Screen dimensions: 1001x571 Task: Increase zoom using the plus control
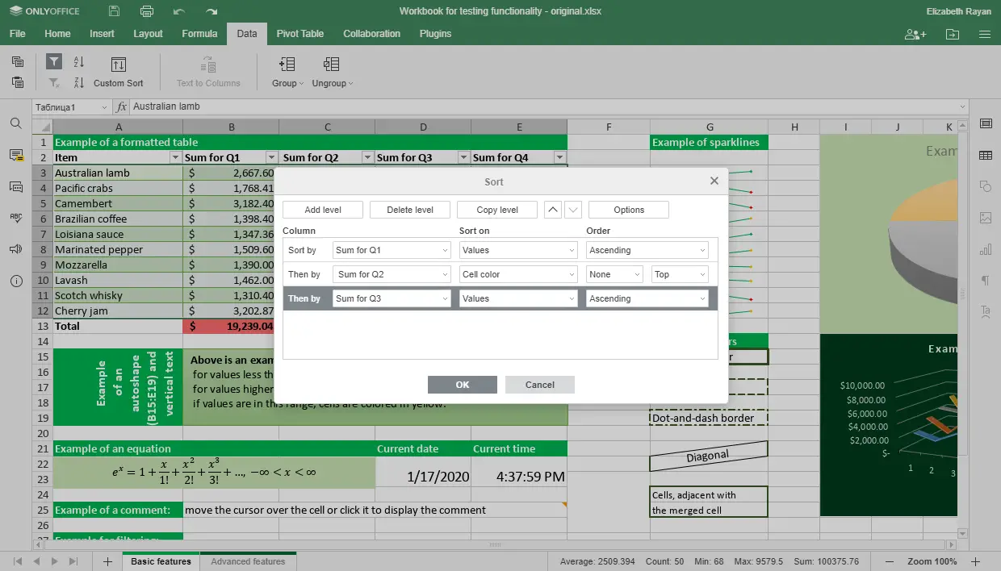click(x=975, y=561)
